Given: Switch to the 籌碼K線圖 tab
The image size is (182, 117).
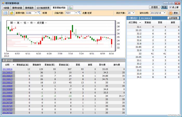Looking at the screenshot, I should pyautogui.click(x=17, y=8).
